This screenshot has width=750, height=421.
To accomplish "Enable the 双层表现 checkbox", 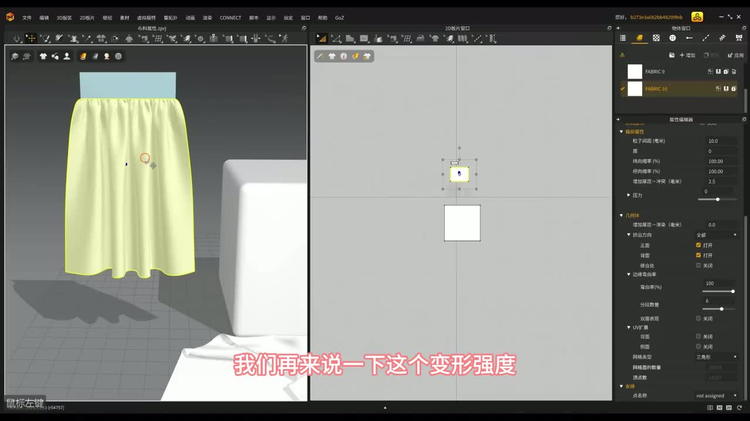I will (698, 319).
